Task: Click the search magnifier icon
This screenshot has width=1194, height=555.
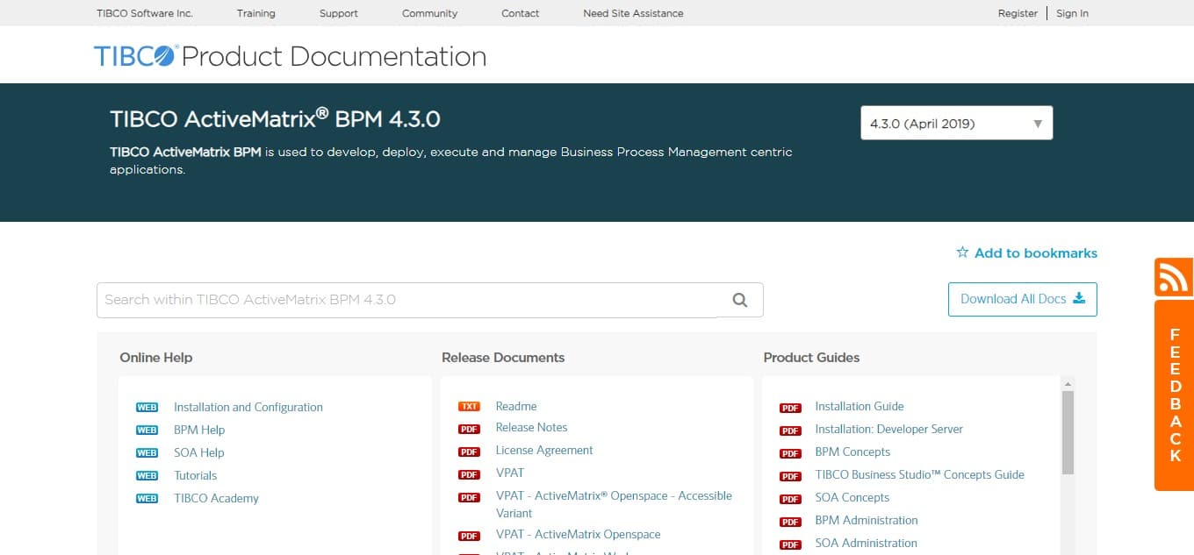Action: tap(739, 299)
